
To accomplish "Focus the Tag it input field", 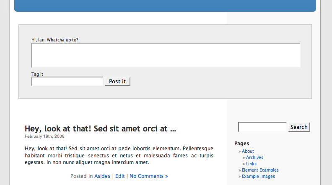I will pyautogui.click(x=67, y=81).
